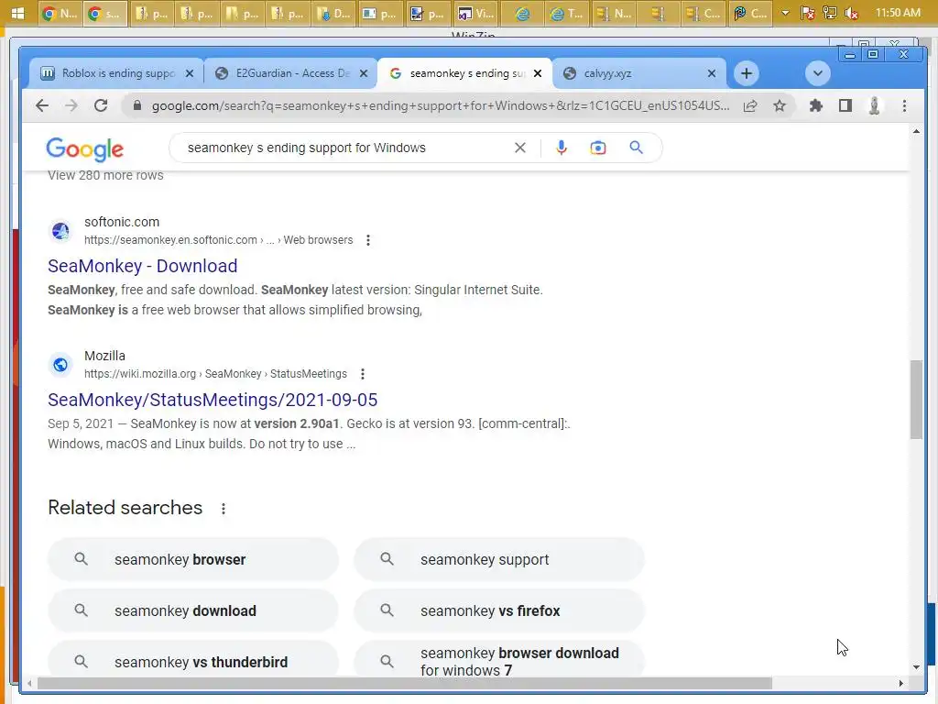The height and width of the screenshot is (704, 938).
Task: Open Related searches options menu
Action: 224,508
